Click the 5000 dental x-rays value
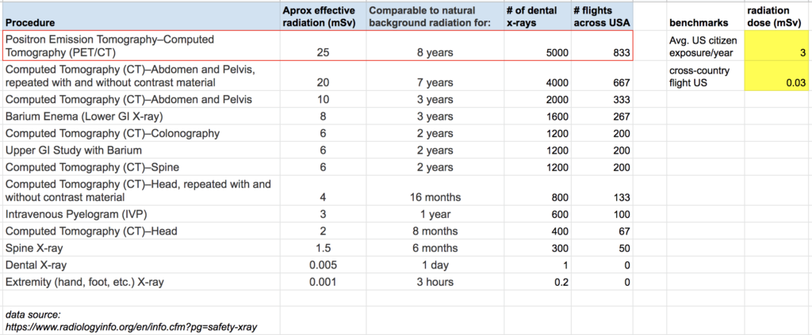 tap(537, 46)
